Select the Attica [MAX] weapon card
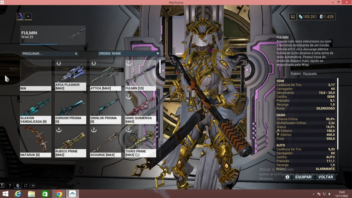This screenshot has height=198, width=352. tap(106, 75)
